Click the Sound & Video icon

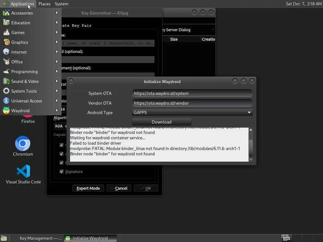6,81
